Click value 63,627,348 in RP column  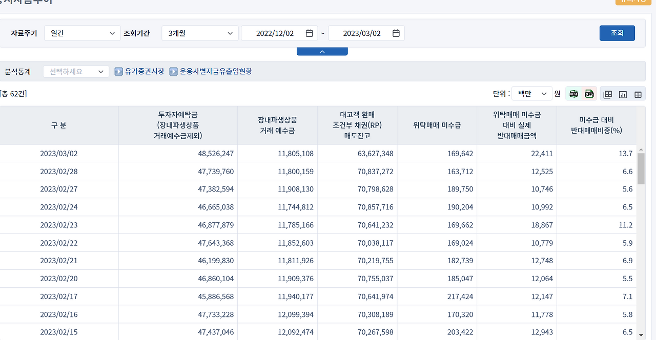376,154
